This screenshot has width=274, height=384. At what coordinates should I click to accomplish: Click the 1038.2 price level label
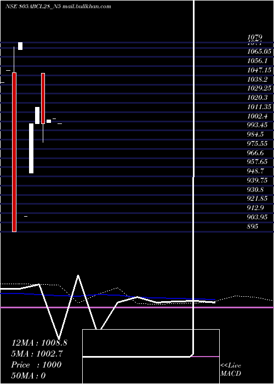tap(257, 80)
